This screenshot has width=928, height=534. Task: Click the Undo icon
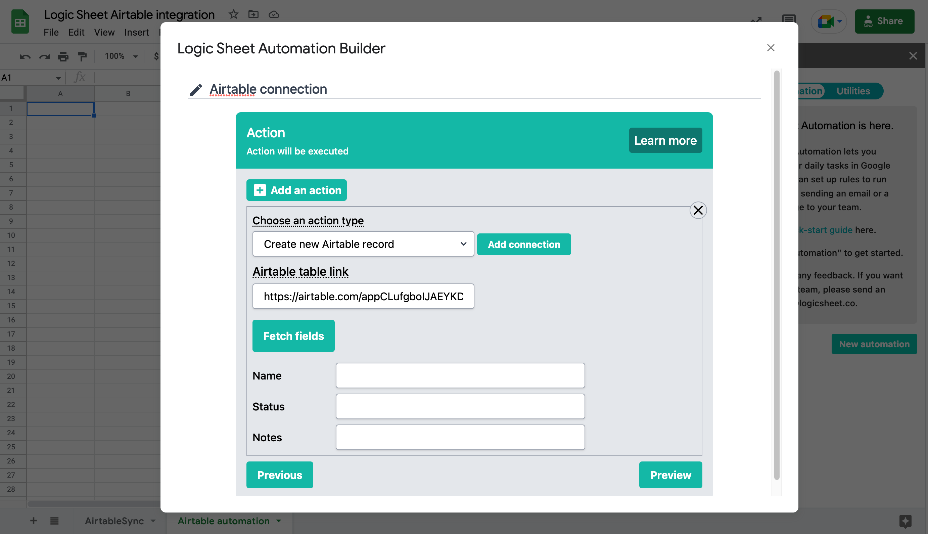pyautogui.click(x=25, y=56)
